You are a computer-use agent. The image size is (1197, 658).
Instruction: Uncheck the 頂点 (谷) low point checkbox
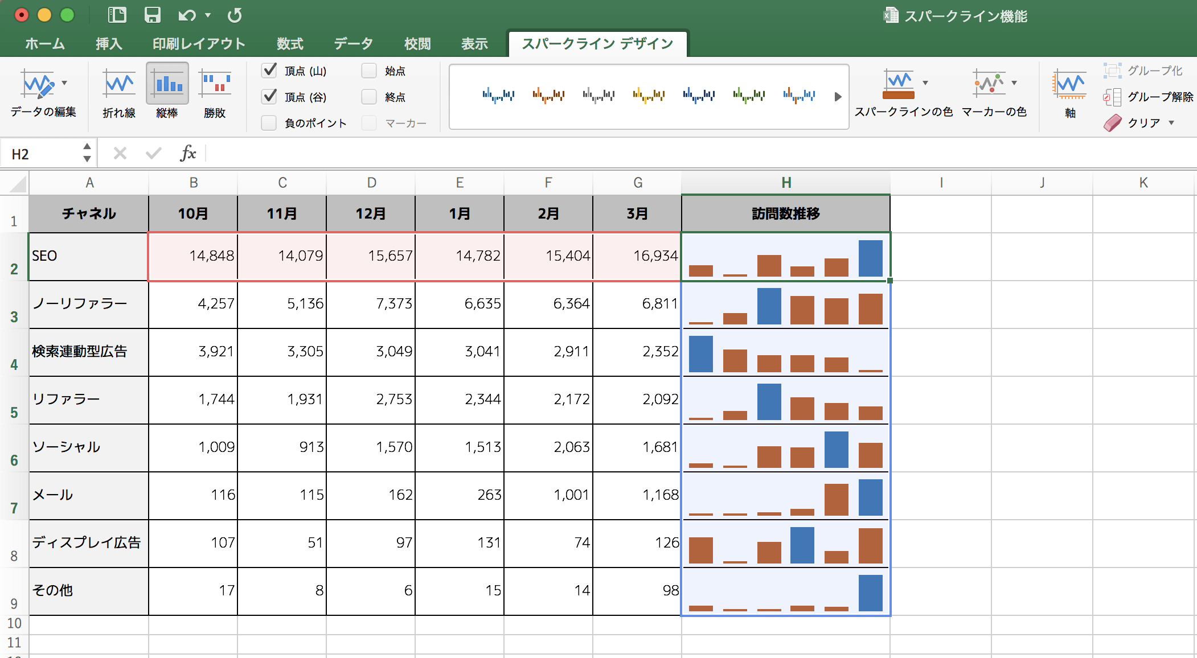pos(269,97)
